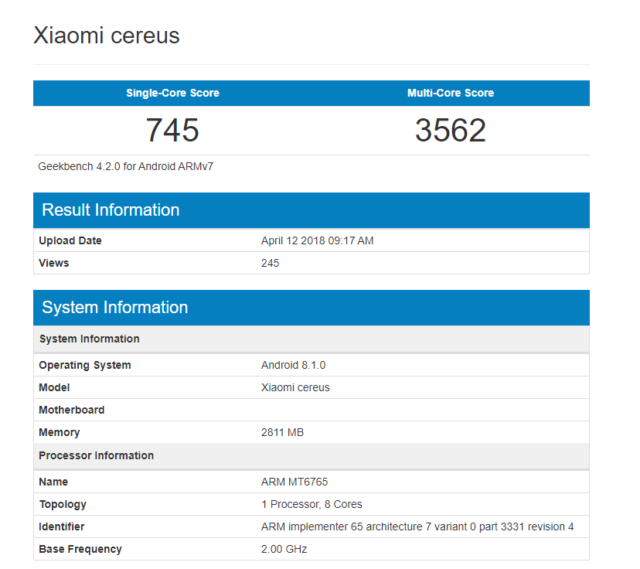
Task: Click the multi-core score value 3562
Action: pyautogui.click(x=451, y=130)
